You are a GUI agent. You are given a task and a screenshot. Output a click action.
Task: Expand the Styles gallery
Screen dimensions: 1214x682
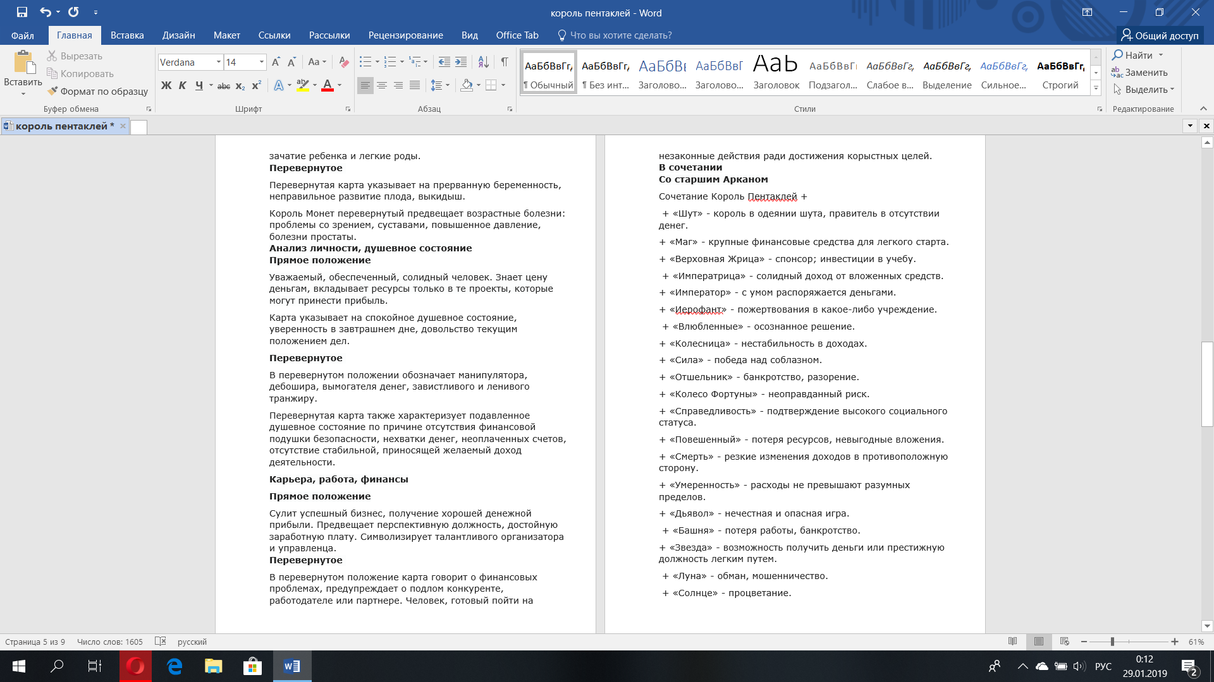(1096, 88)
